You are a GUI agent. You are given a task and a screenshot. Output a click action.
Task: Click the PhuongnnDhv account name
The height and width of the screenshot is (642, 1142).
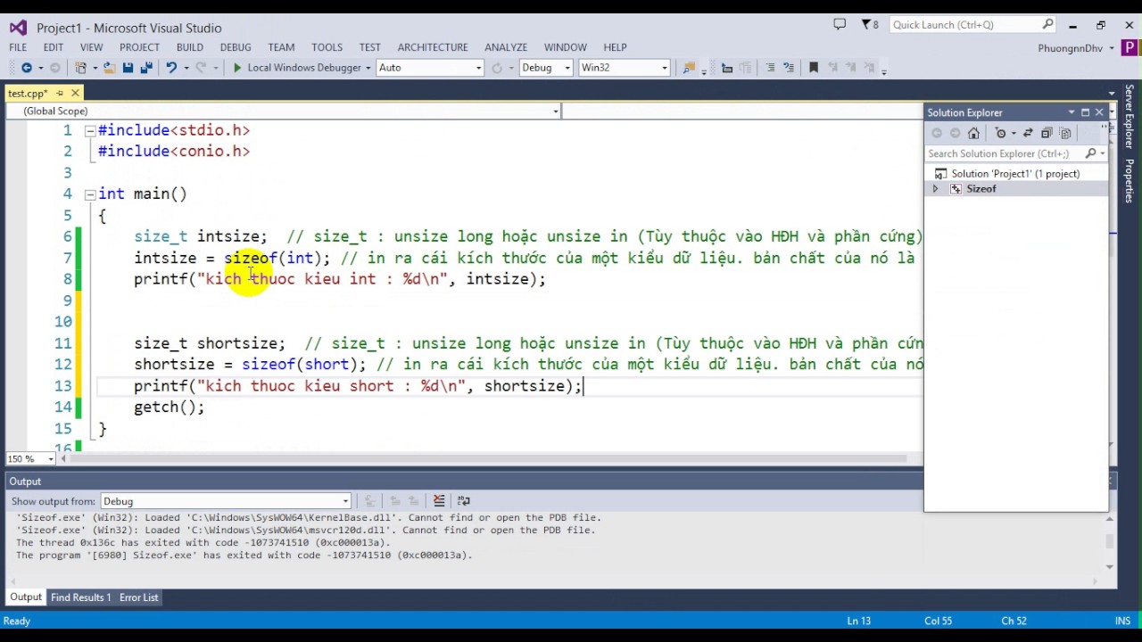[1071, 48]
